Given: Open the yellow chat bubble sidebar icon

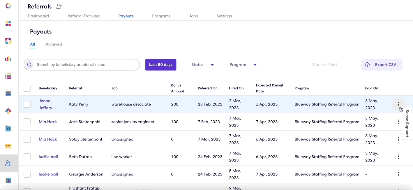Looking at the screenshot, I should coord(8,146).
